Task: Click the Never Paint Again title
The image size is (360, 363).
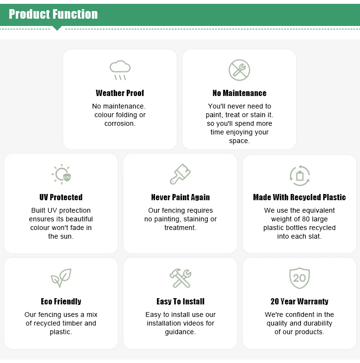Action: [x=180, y=197]
